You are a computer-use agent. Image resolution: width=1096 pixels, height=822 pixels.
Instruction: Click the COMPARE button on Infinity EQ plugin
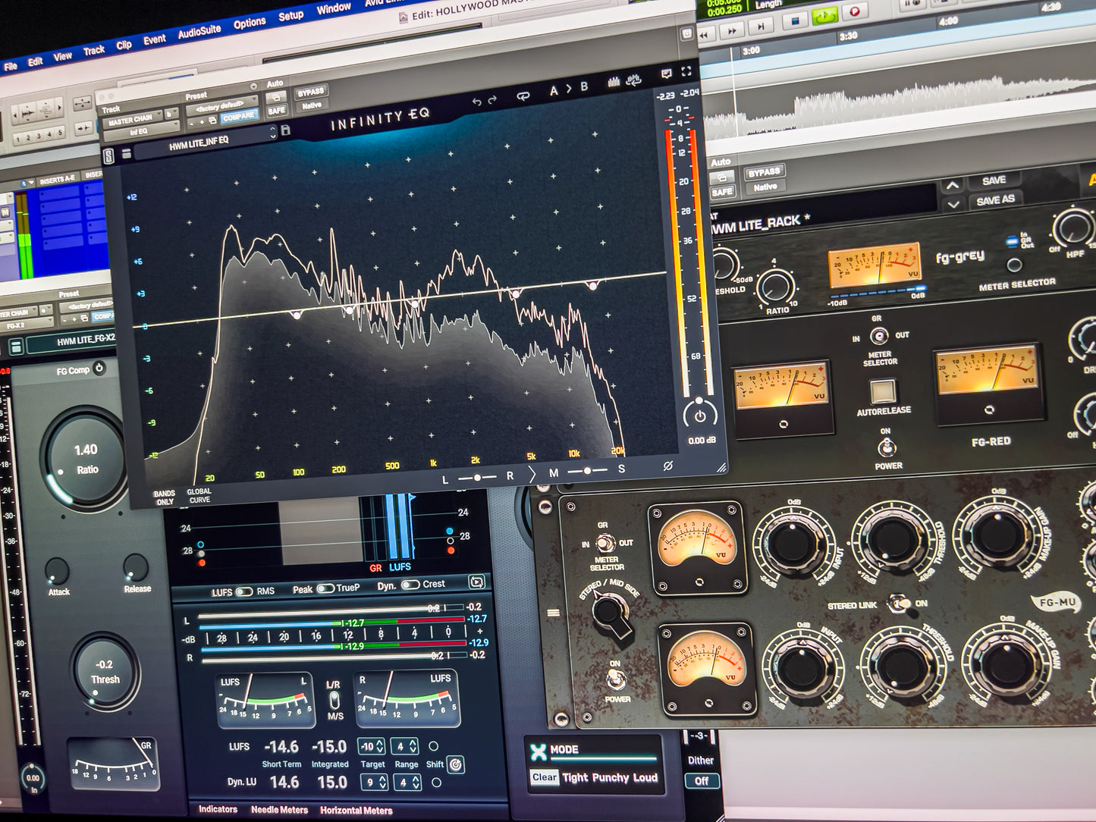(x=240, y=118)
